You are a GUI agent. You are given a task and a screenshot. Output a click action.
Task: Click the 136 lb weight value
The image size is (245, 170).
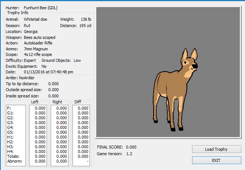tap(85, 19)
